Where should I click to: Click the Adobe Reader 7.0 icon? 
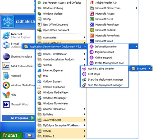pos(92,3)
